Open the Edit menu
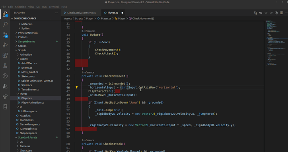The width and height of the screenshot is (288, 152). pyautogui.click(x=10, y=7)
